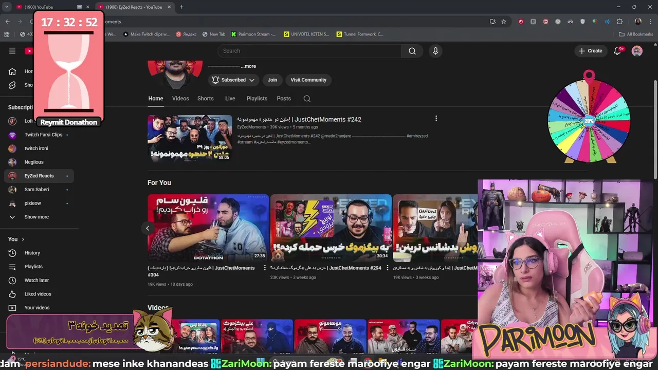
Task: Search within the EyZed channel using magnifier
Action: coord(307,99)
